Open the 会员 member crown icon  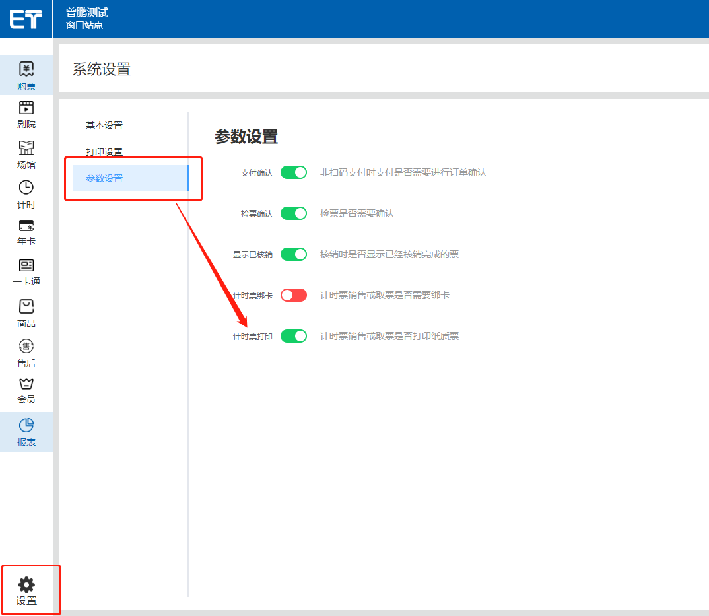[x=26, y=384]
